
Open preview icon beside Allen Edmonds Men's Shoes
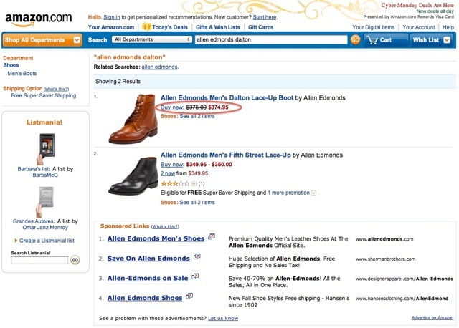click(212, 237)
